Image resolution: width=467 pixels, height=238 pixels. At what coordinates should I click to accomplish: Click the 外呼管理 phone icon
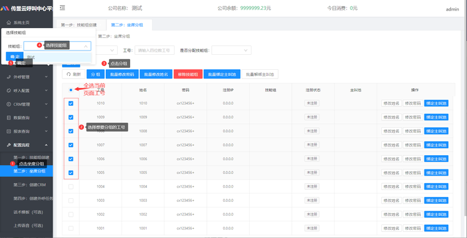(9, 77)
